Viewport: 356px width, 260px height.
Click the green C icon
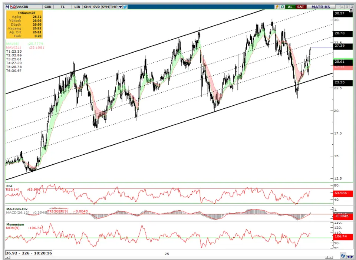click(x=283, y=7)
